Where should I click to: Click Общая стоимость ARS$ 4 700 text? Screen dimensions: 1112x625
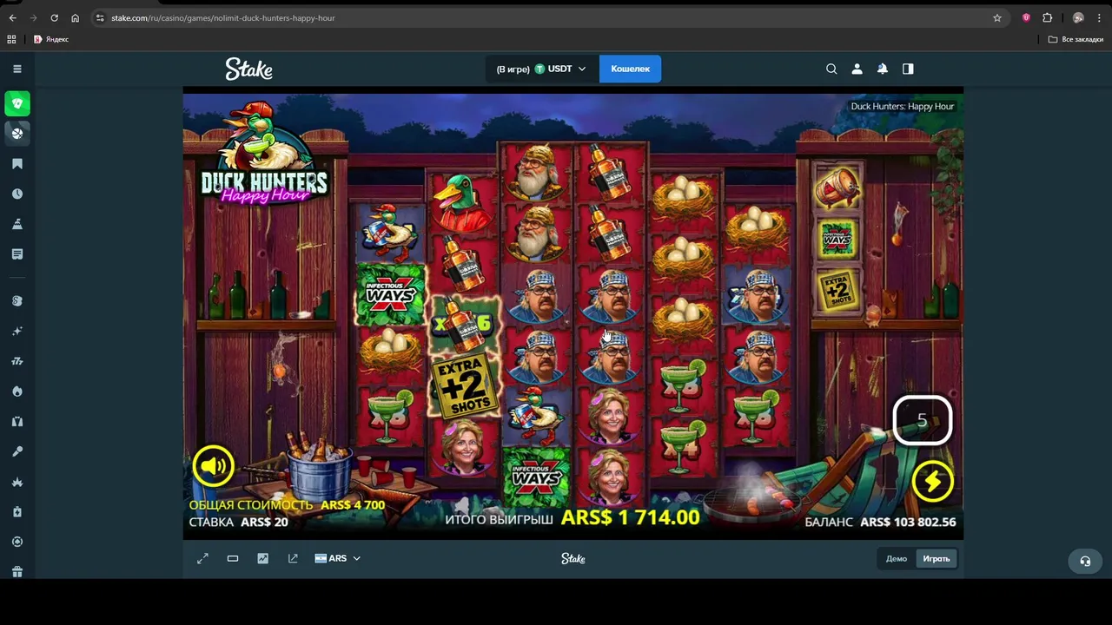click(287, 504)
